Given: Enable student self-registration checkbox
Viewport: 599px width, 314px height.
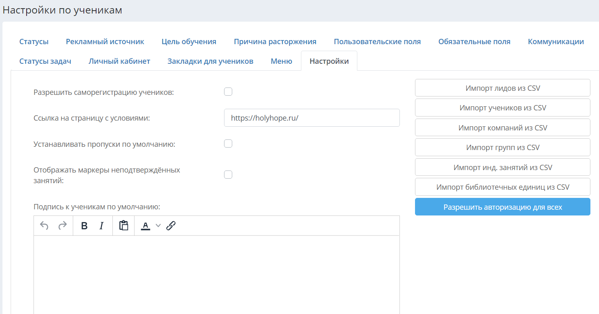Looking at the screenshot, I should click(228, 92).
